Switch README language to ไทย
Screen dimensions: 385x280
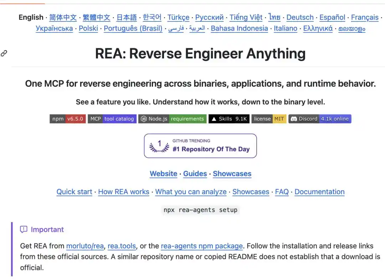(x=274, y=17)
